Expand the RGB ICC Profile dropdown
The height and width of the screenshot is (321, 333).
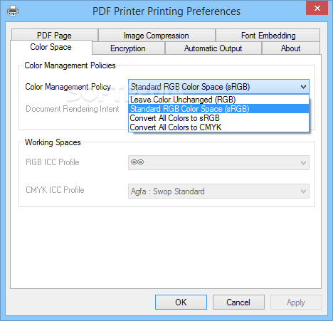click(x=218, y=162)
